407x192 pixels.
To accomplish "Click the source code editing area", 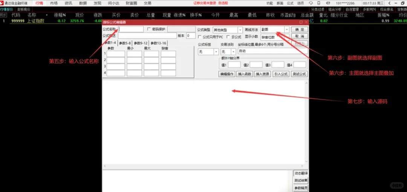I will [203, 122].
